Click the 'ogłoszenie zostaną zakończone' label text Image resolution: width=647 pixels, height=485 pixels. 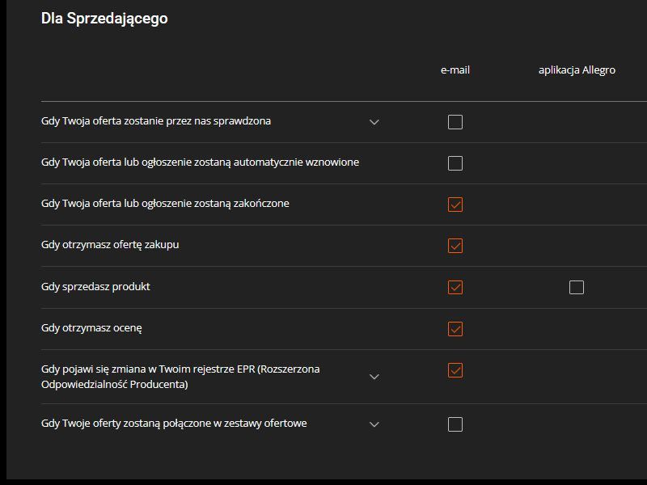pos(165,204)
